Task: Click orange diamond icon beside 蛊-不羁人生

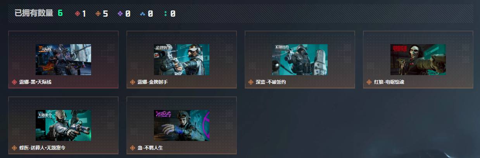Action: point(133,148)
